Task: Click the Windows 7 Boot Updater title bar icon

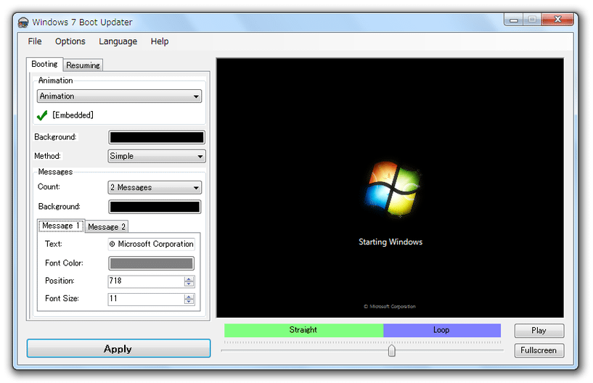Action: pos(23,22)
